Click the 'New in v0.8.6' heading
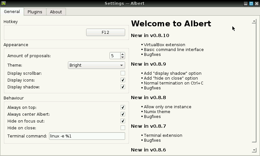260x156 pixels. 149,150
